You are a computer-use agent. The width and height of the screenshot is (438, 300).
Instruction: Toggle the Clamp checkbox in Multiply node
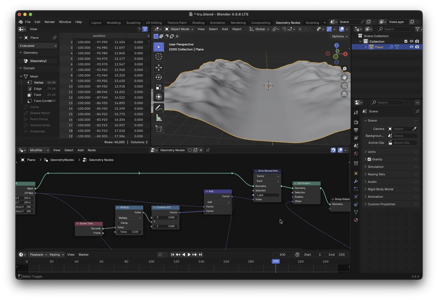(119, 223)
